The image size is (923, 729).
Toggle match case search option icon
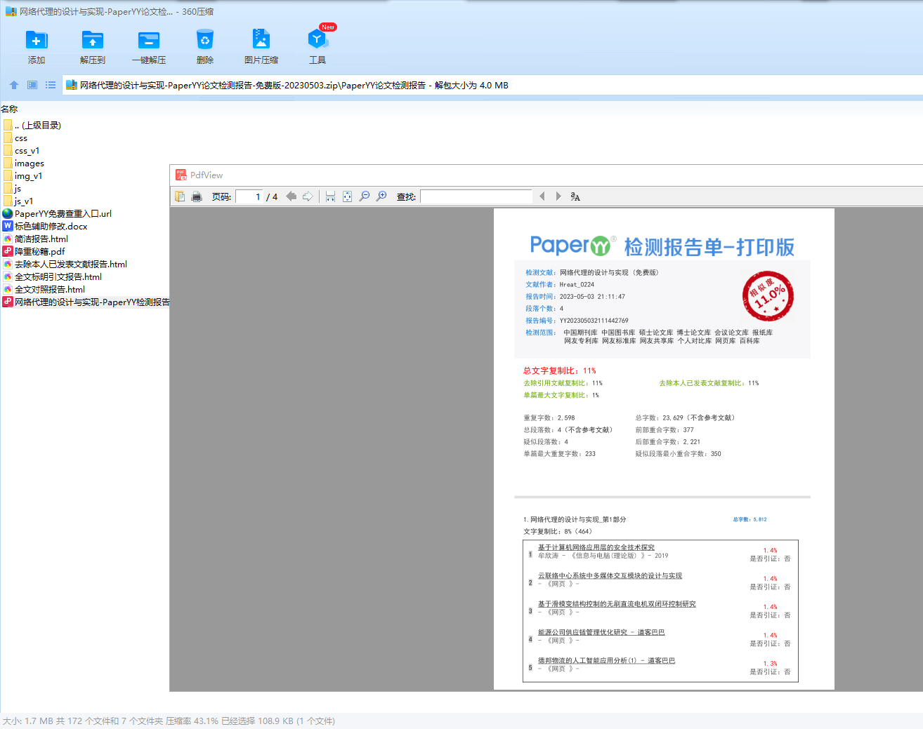(x=575, y=196)
